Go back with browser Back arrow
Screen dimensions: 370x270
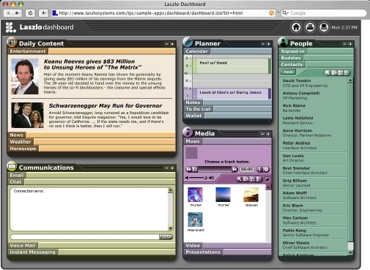pyautogui.click(x=9, y=13)
